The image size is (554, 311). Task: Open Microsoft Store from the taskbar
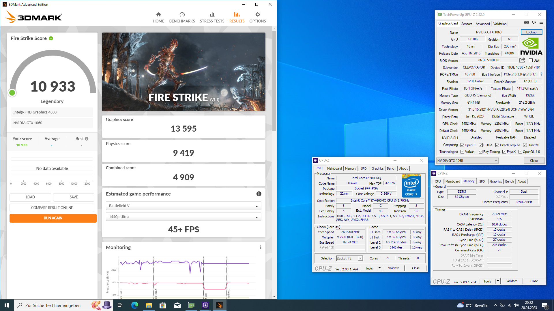(x=163, y=305)
